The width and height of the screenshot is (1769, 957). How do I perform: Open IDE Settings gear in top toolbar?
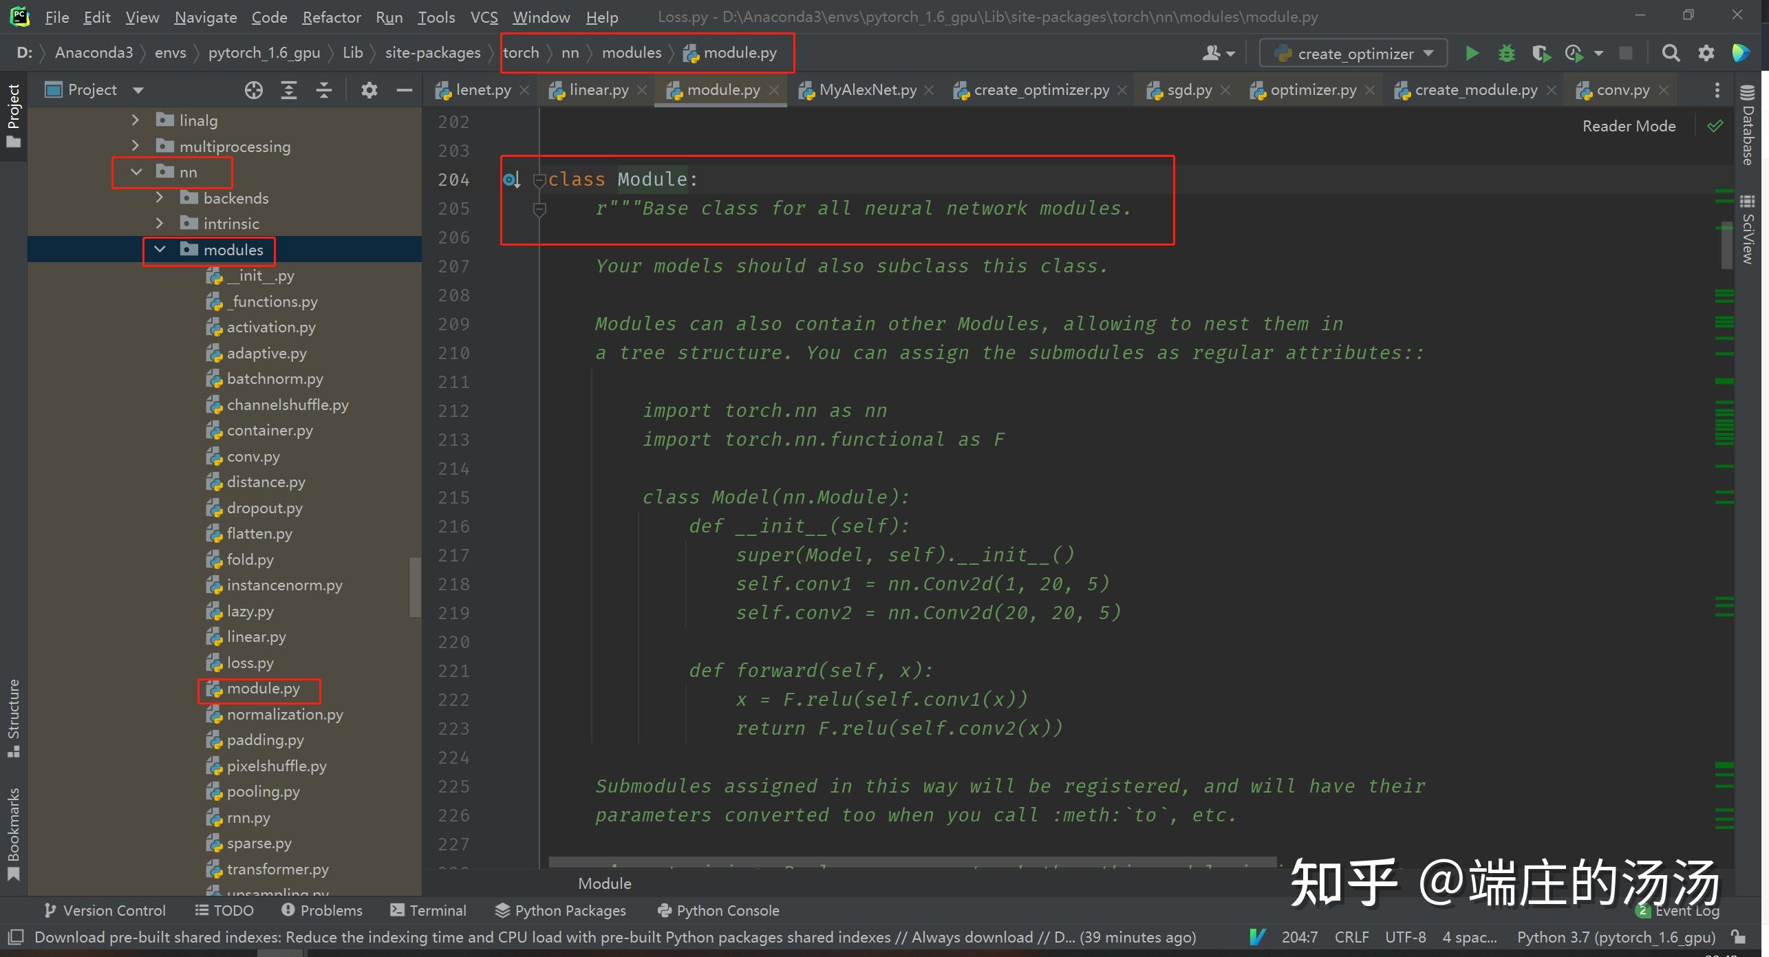(1706, 52)
